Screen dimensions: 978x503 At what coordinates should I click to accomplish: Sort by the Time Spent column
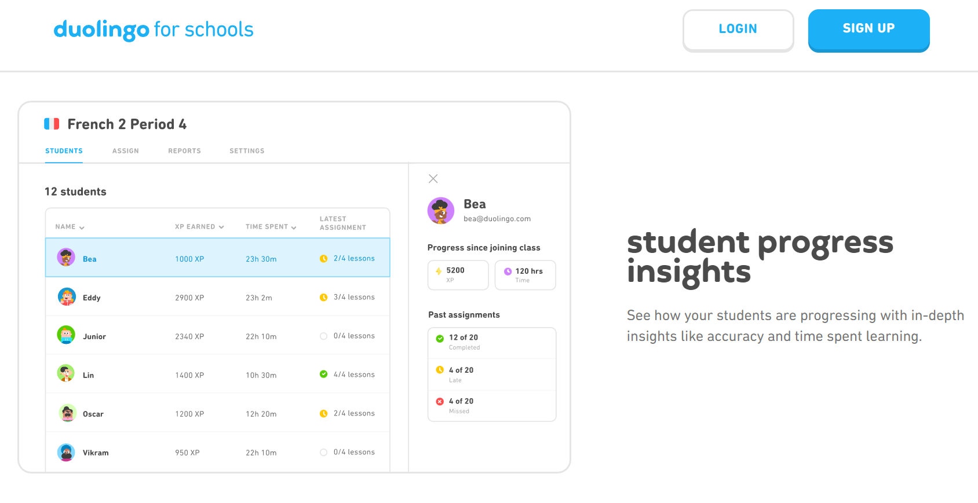271,227
